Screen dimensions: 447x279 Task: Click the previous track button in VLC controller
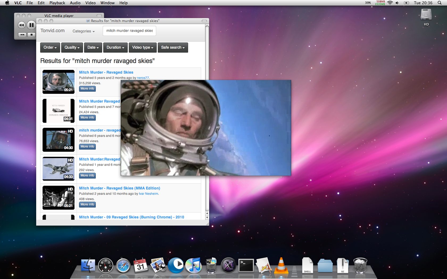tap(22, 35)
